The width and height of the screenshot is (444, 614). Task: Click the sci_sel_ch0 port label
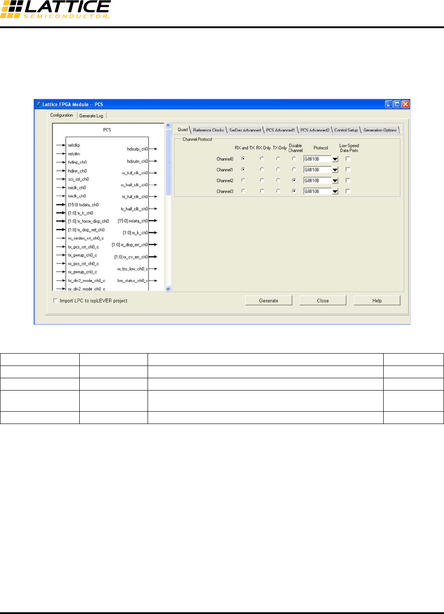(x=78, y=179)
